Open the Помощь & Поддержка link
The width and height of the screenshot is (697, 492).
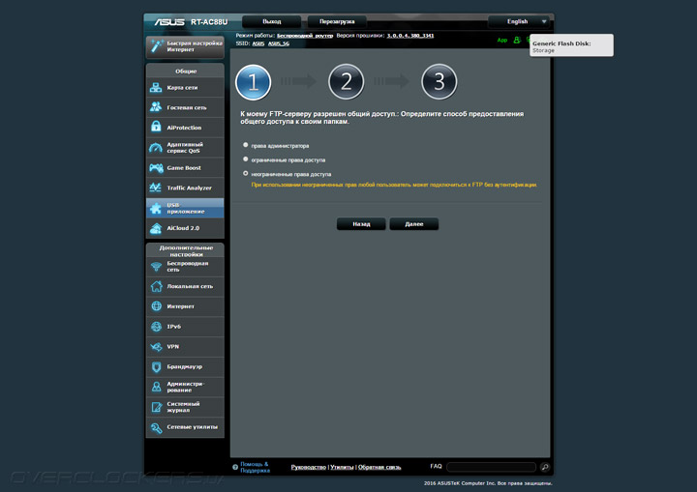tap(256, 467)
